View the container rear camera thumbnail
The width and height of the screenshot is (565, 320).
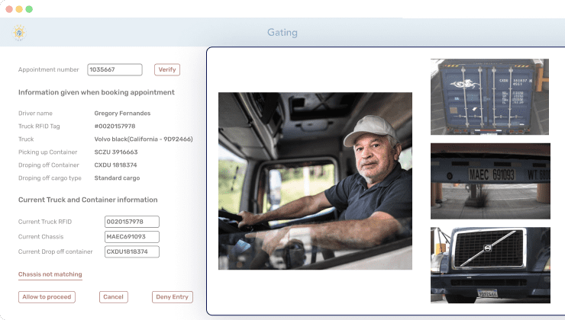(x=489, y=97)
